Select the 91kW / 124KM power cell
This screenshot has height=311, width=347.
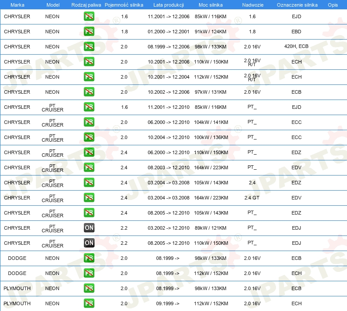tap(210, 32)
